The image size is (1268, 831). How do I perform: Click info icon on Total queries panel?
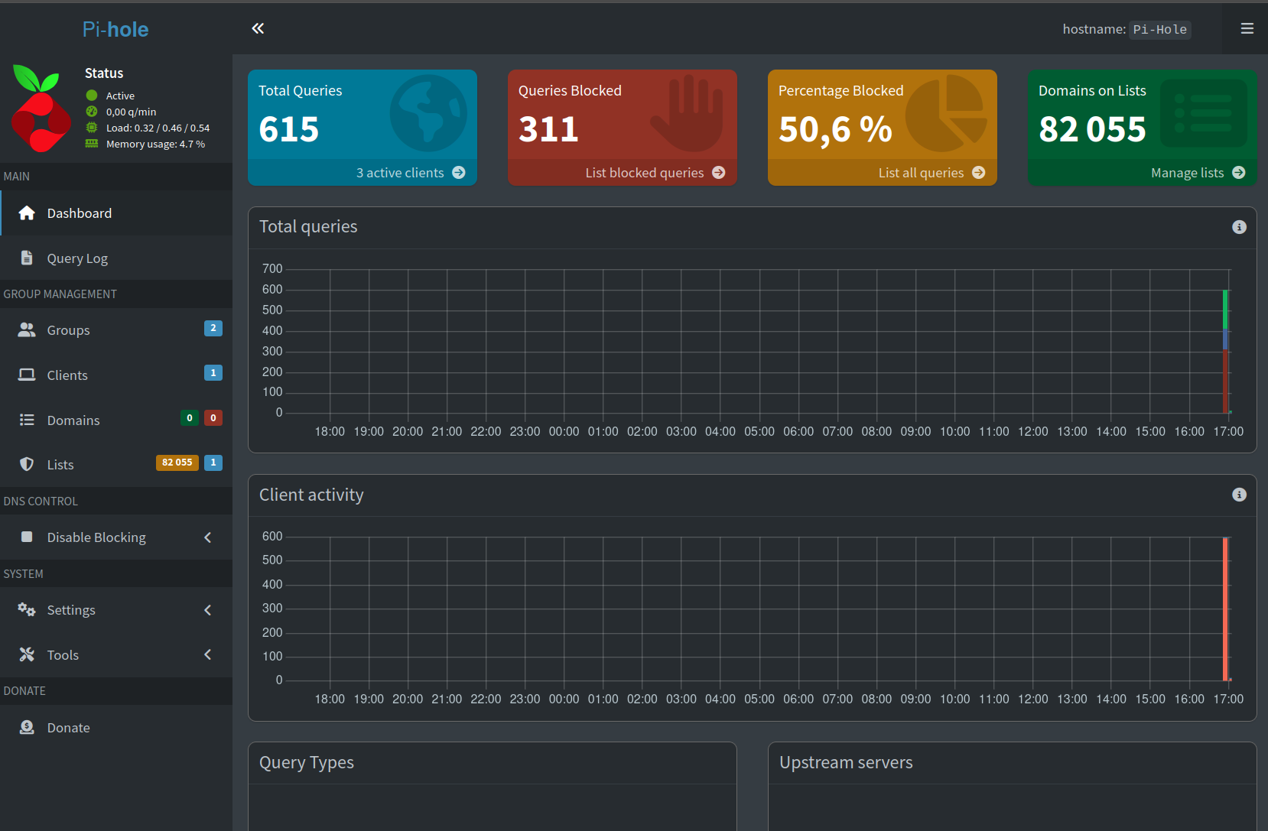(1240, 227)
